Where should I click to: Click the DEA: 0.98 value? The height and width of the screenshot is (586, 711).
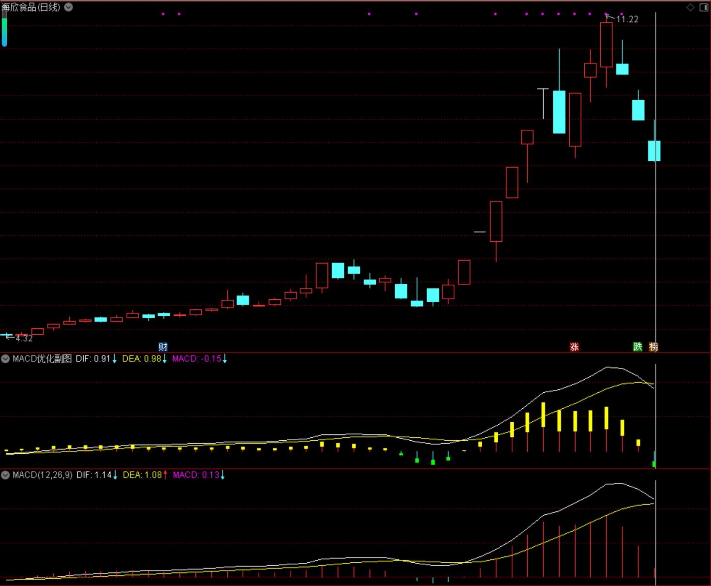142,359
